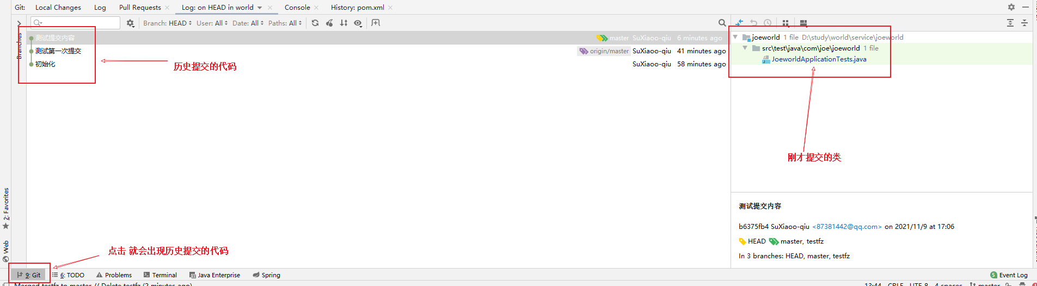
Task: Click the log search magnifier icon
Action: point(722,23)
